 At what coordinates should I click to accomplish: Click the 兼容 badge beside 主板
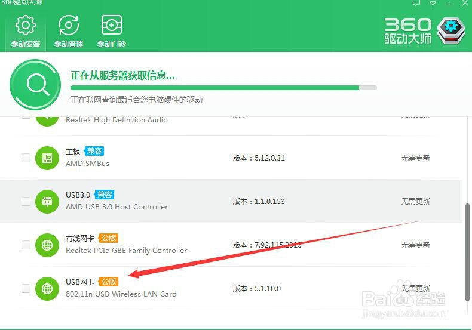pyautogui.click(x=94, y=151)
